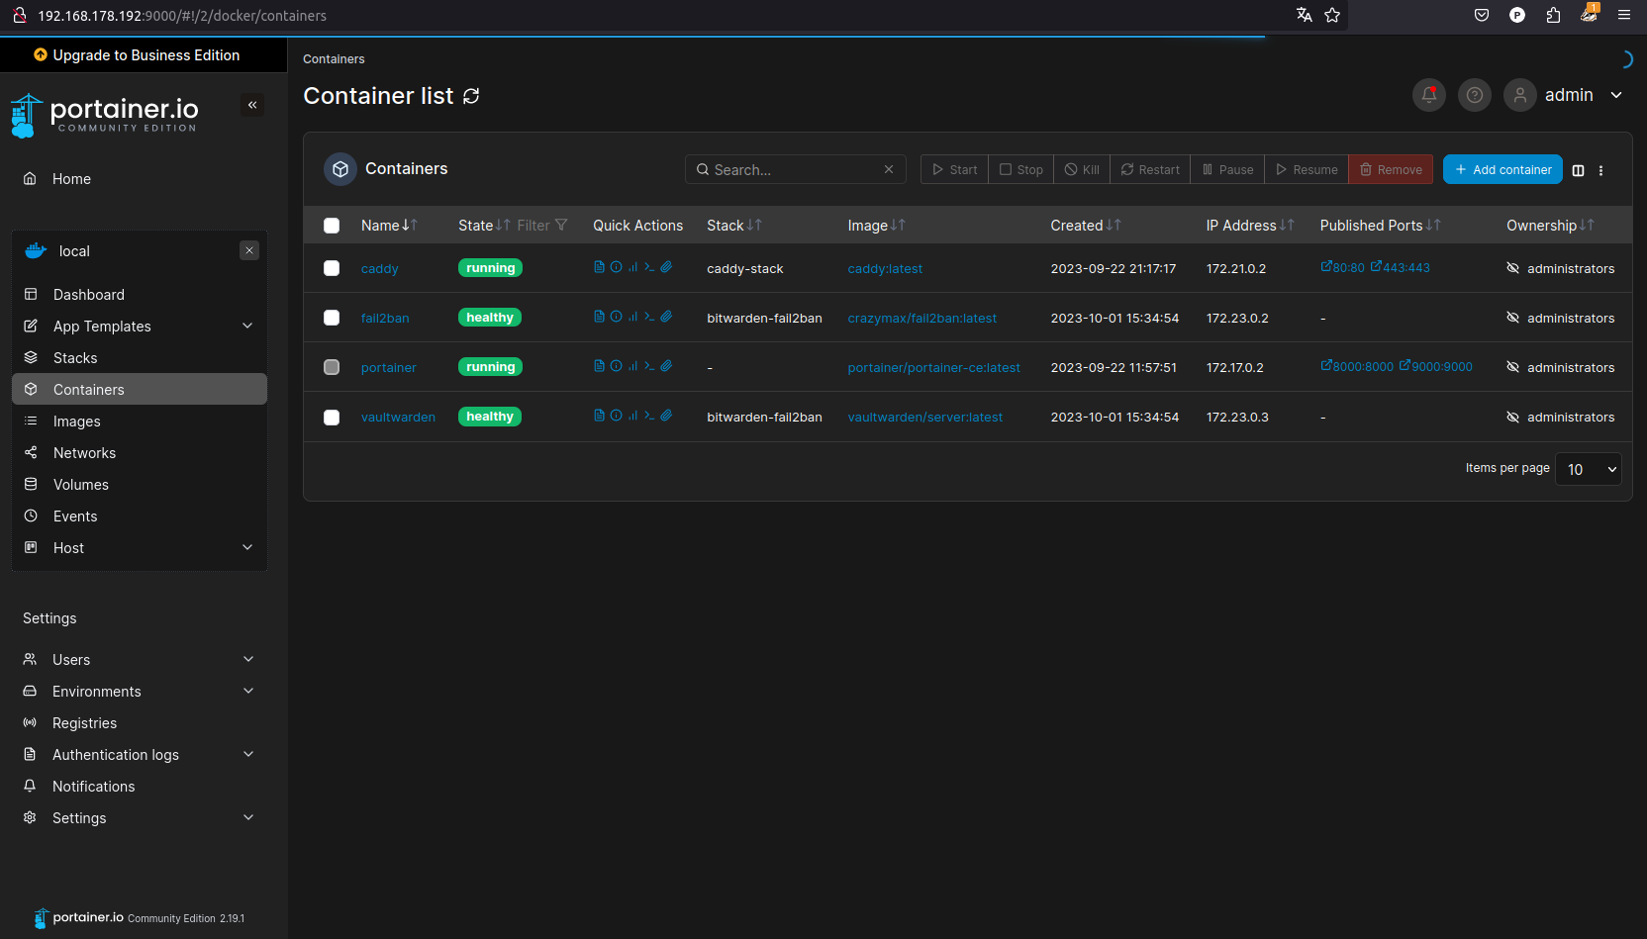The height and width of the screenshot is (939, 1647).
Task: Click inspect icon for portainer container
Action: [616, 366]
